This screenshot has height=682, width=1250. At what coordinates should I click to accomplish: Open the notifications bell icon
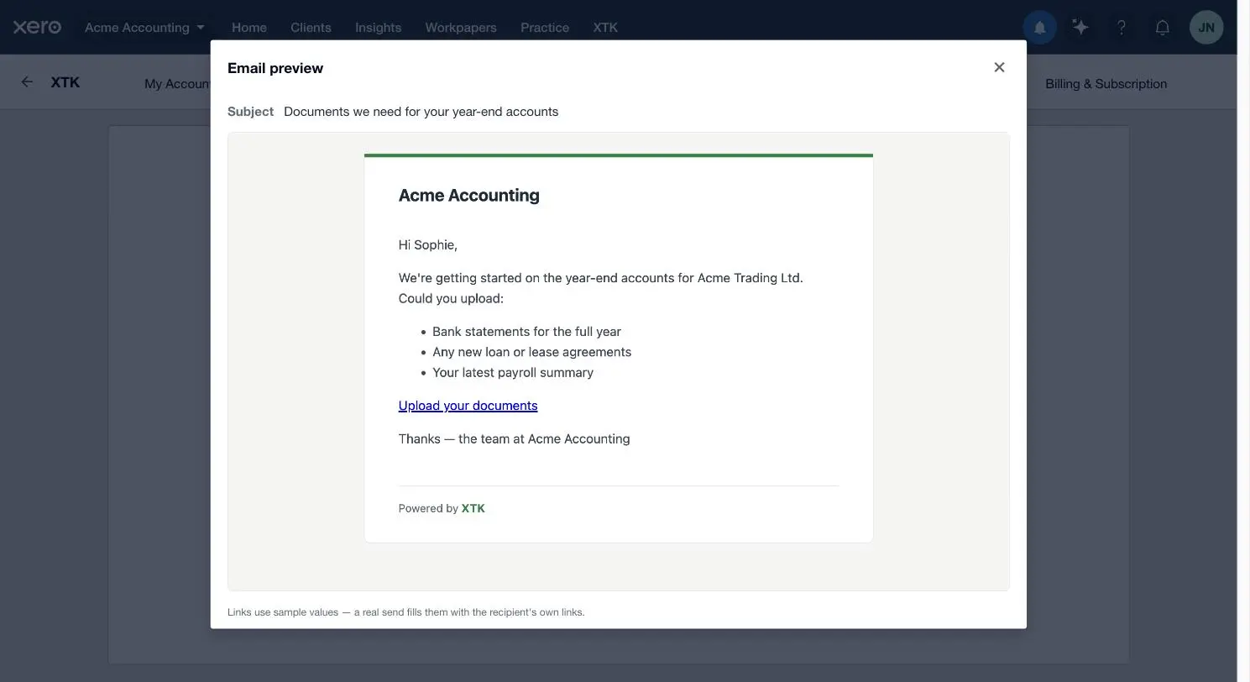1163,28
